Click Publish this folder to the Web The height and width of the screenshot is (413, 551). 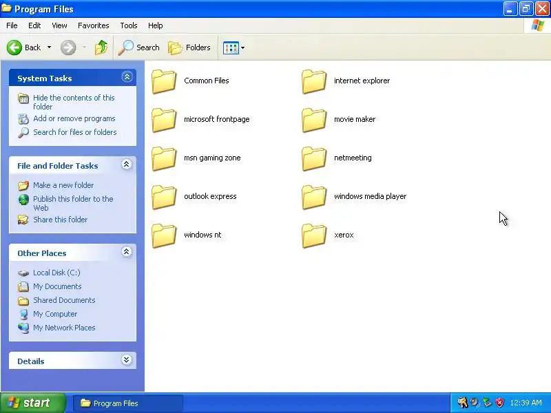[x=73, y=203]
